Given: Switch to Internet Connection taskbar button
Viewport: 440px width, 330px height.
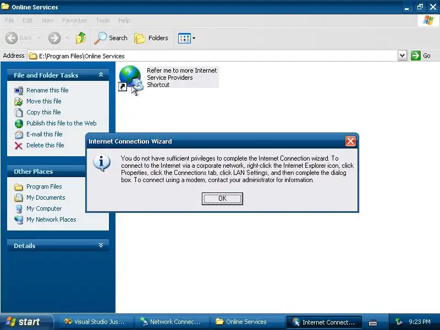Looking at the screenshot, I should pyautogui.click(x=324, y=322).
